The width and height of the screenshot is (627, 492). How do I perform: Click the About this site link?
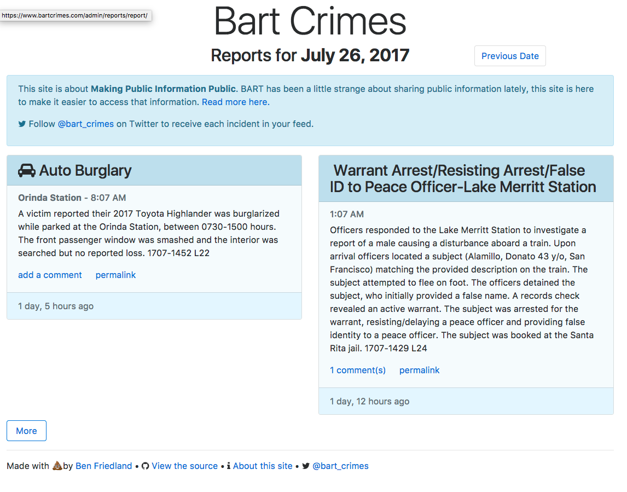[x=263, y=466]
